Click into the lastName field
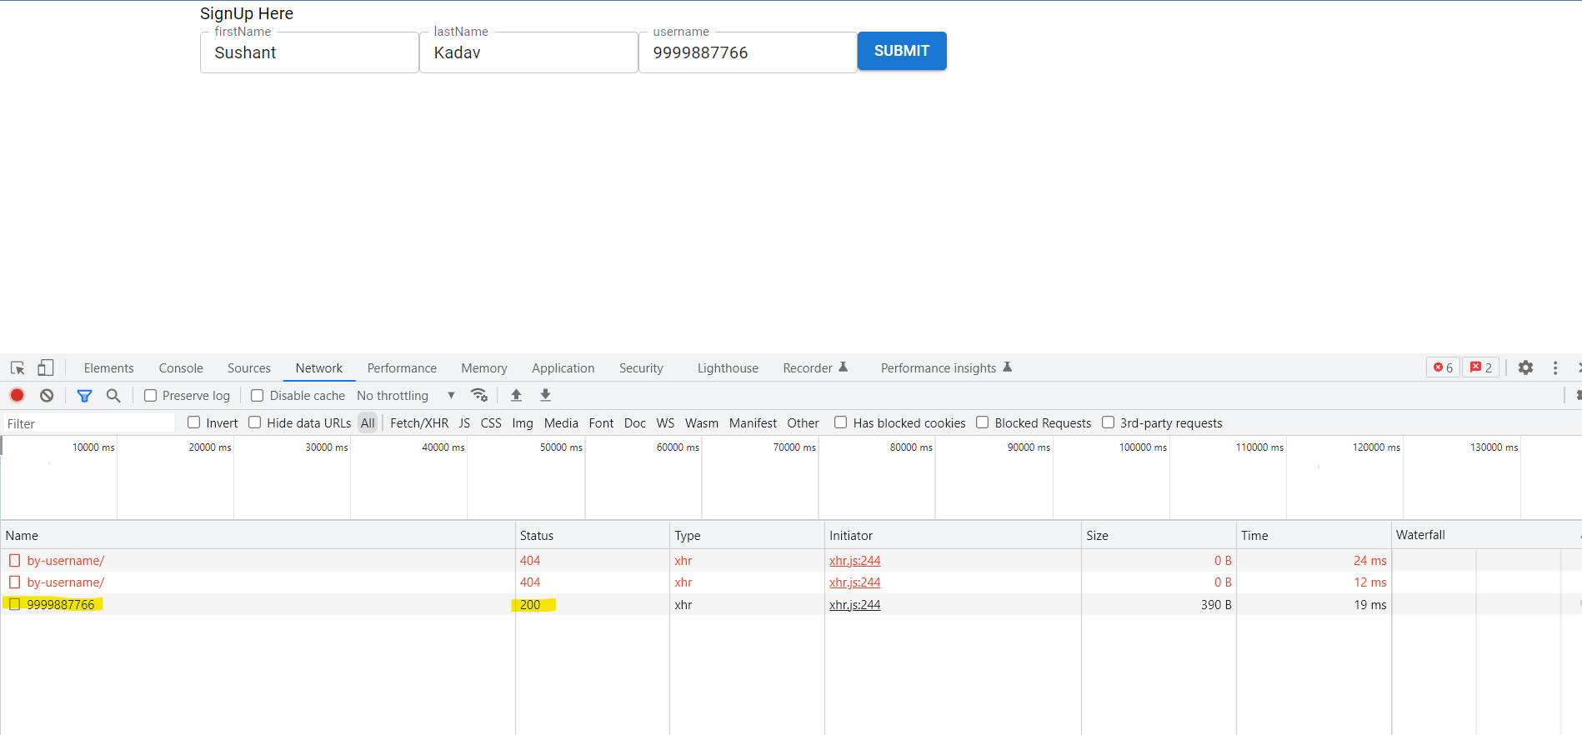The image size is (1582, 735). (528, 52)
